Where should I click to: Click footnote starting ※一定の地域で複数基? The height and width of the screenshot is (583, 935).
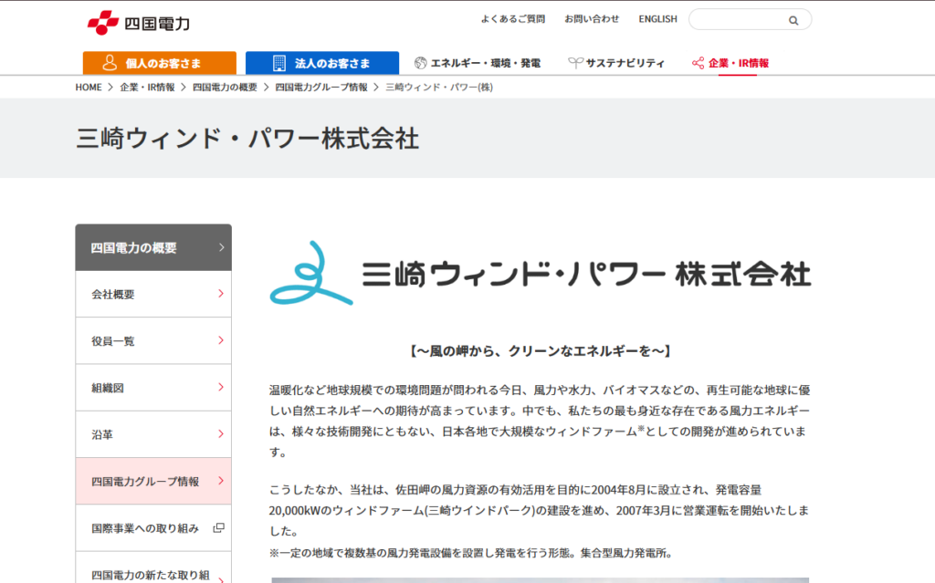(471, 553)
